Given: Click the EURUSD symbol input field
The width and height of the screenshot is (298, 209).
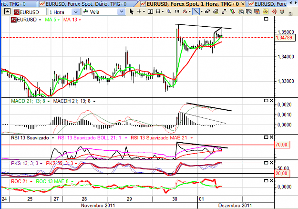Looking at the screenshot, I should [30, 12].
